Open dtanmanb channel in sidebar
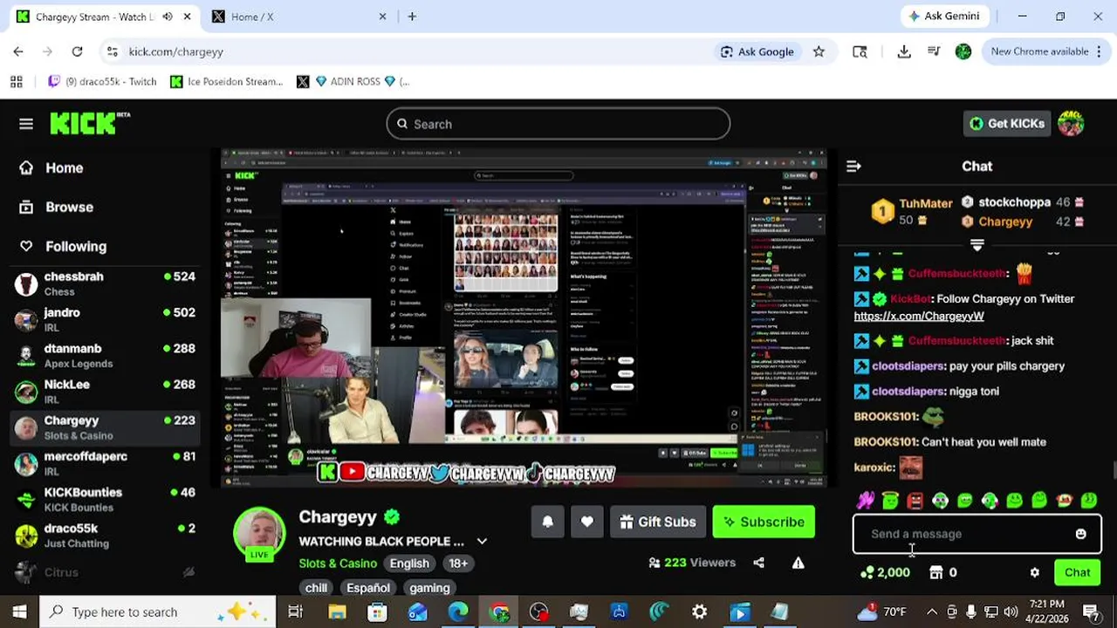Image resolution: width=1117 pixels, height=628 pixels. 105,356
